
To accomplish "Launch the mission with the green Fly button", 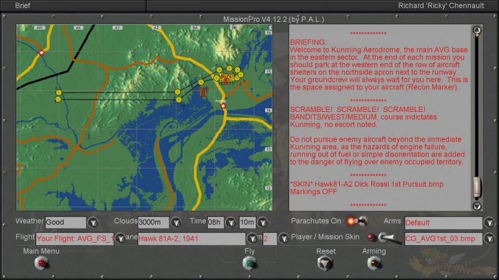I will coord(249,263).
